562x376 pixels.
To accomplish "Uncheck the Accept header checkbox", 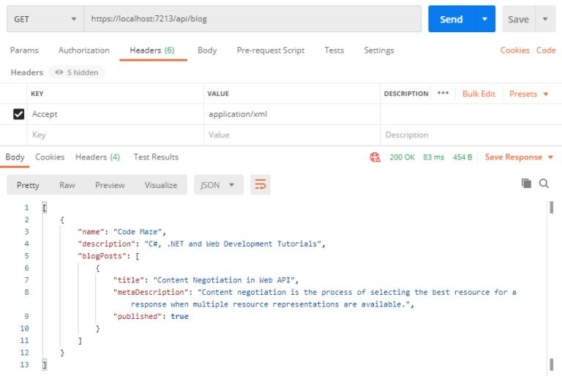I will pyautogui.click(x=18, y=114).
